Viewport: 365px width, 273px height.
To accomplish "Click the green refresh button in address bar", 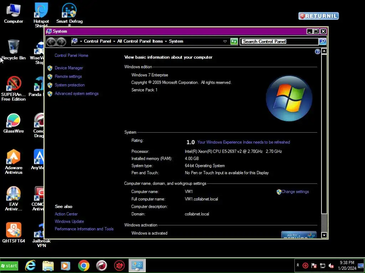I will click(234, 42).
